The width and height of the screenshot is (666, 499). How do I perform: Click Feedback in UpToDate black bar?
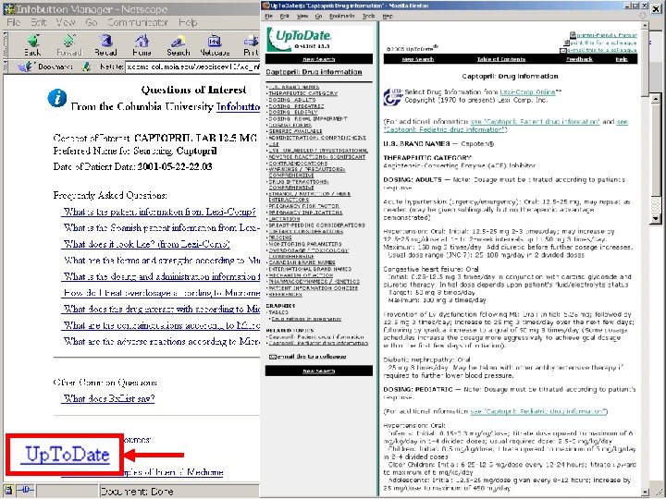click(x=579, y=59)
